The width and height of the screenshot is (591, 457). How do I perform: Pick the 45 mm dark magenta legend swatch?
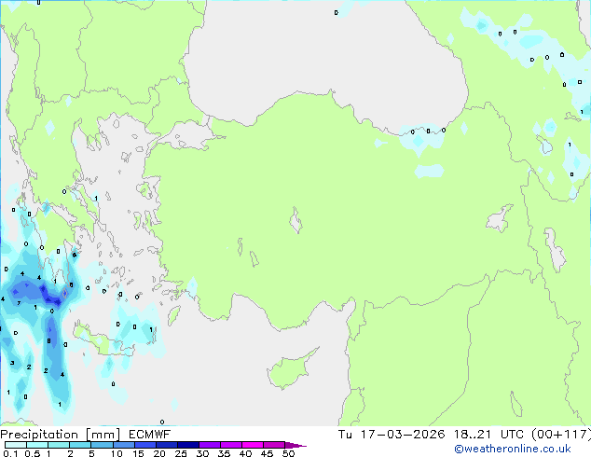coord(274,445)
